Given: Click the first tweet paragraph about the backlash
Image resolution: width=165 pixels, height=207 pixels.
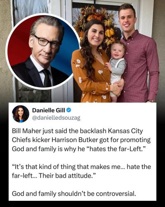Looking at the screenshot, I should (x=81, y=140).
